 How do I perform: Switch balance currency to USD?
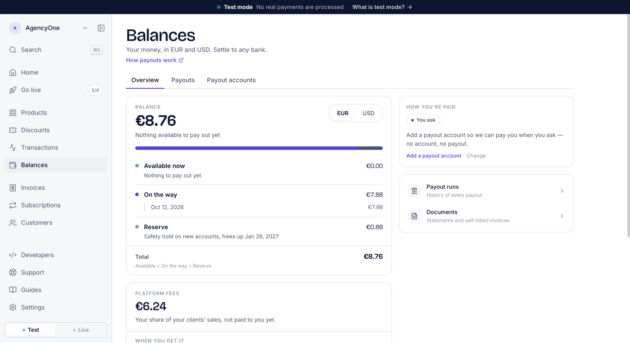coord(368,113)
